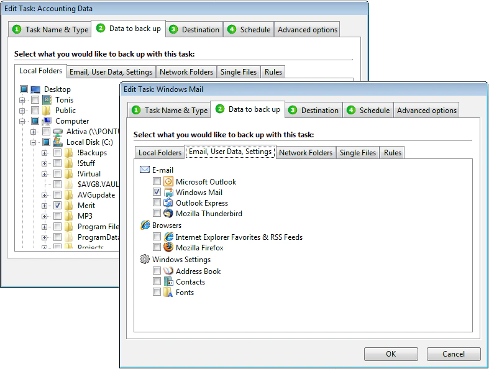
Task: Open Destination tab in Windows Mail window
Action: [x=314, y=110]
